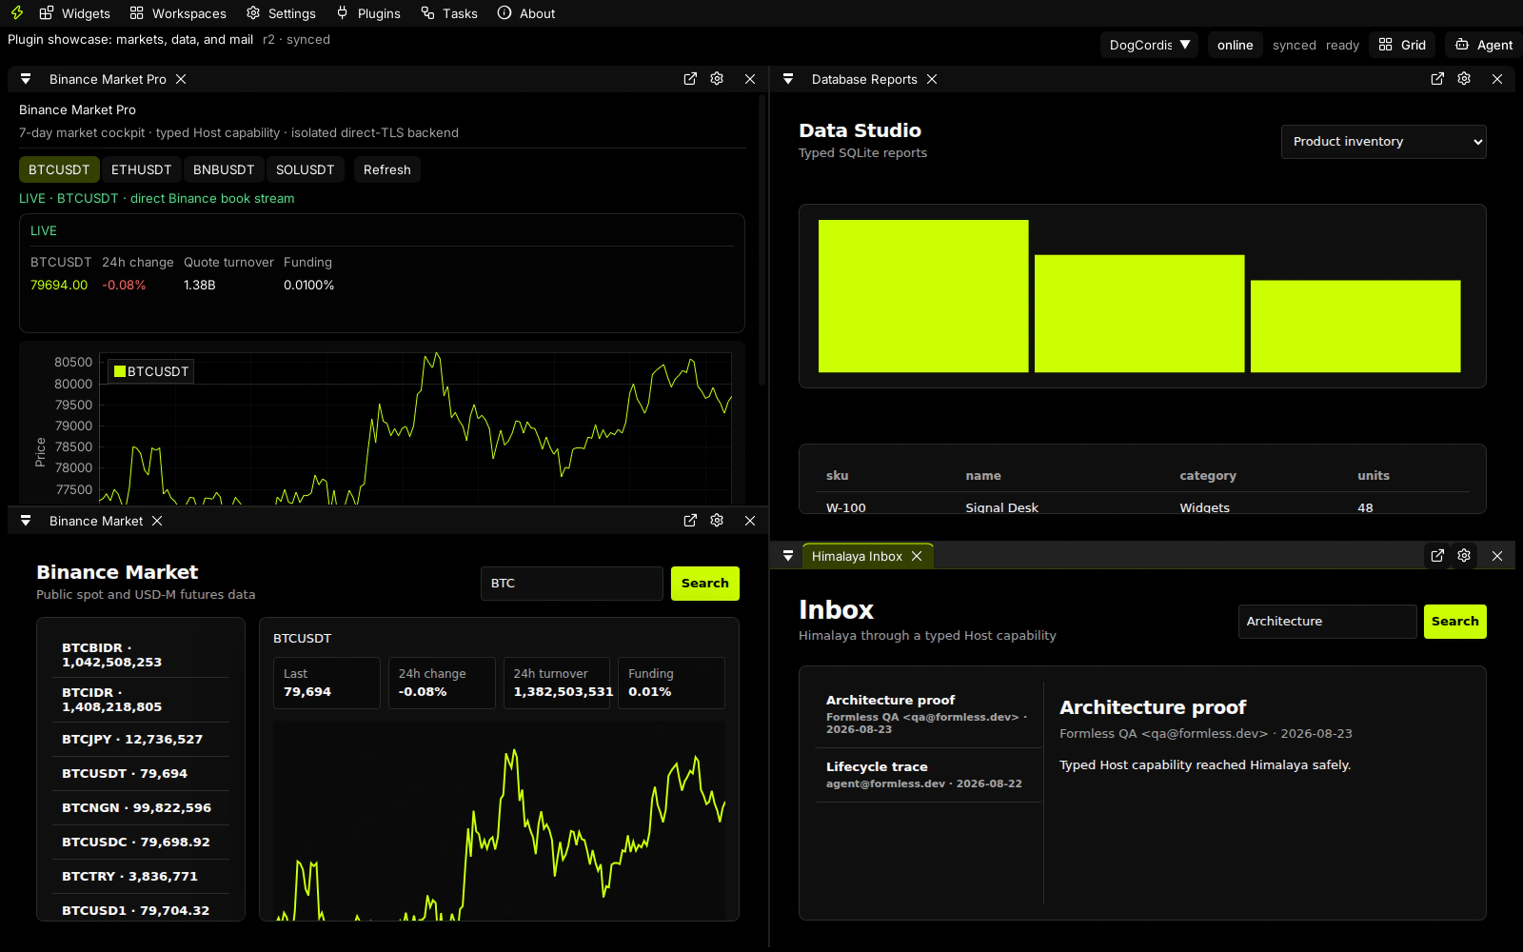
Task: Expand Binance Market Pro panel menu arrow
Action: (x=26, y=79)
